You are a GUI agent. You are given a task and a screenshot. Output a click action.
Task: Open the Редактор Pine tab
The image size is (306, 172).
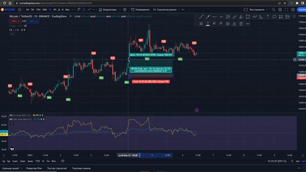34,168
